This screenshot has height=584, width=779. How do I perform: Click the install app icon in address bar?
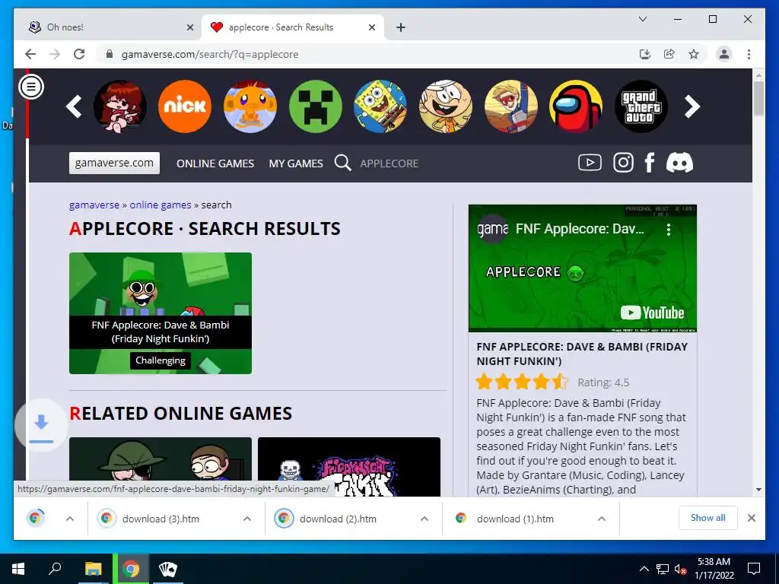pyautogui.click(x=645, y=54)
